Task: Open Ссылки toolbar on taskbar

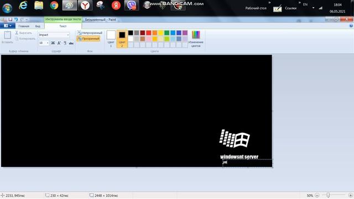Action: [291, 8]
